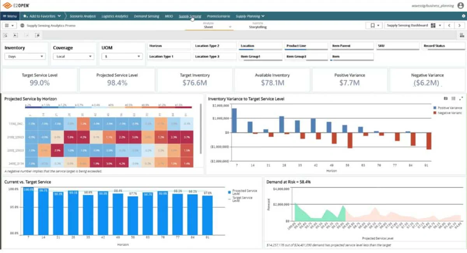The image size is (467, 253).
Task: Open the selections tool icon
Action: [462, 35]
